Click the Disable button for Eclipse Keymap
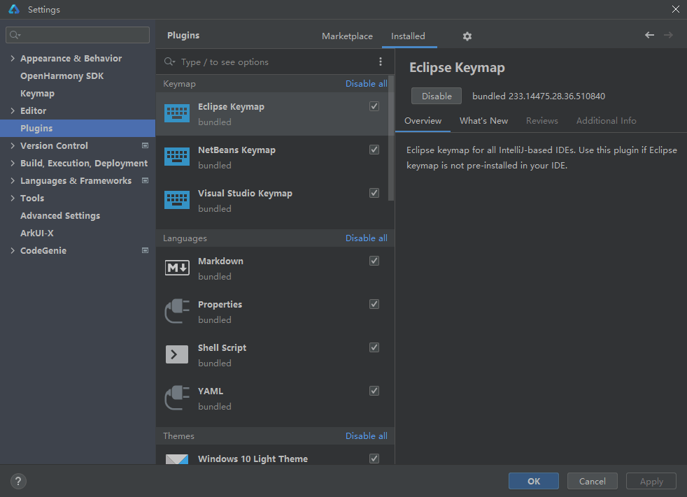The image size is (687, 497). [437, 96]
